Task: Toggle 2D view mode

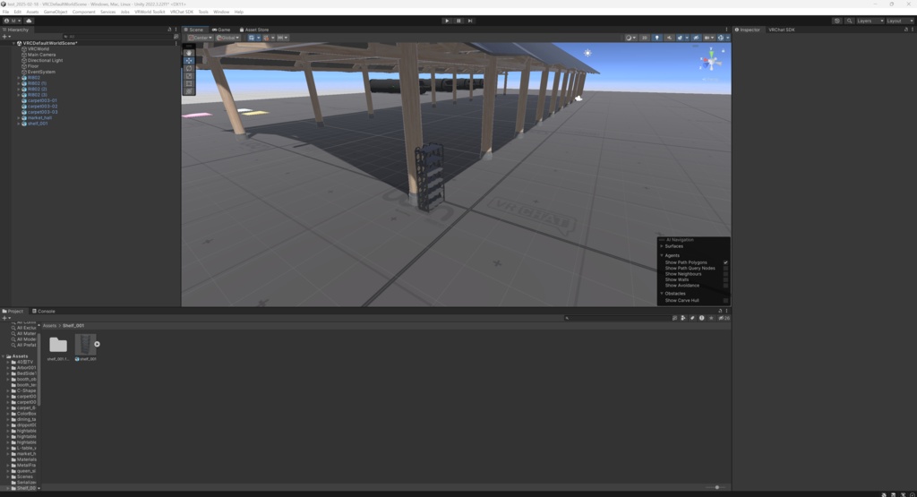Action: click(645, 38)
